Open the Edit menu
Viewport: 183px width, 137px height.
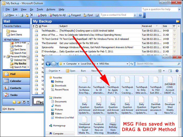pos(15,9)
